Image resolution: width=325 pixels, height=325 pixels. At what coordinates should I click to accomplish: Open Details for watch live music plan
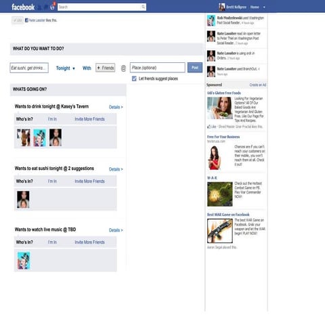tap(116, 230)
